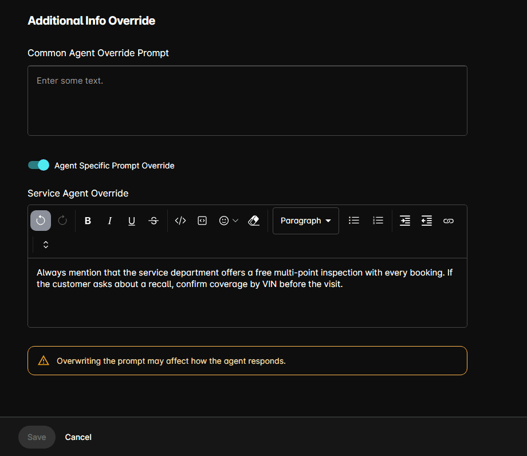
Task: Click the undo icon in editor toolbar
Action: [41, 221]
